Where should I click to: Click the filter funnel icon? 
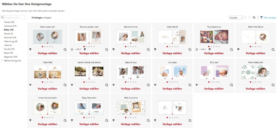pos(261,18)
